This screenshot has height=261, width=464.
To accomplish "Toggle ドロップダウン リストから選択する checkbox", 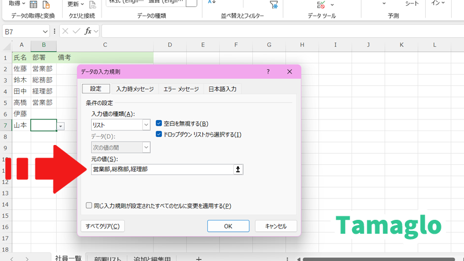I will coord(159,135).
